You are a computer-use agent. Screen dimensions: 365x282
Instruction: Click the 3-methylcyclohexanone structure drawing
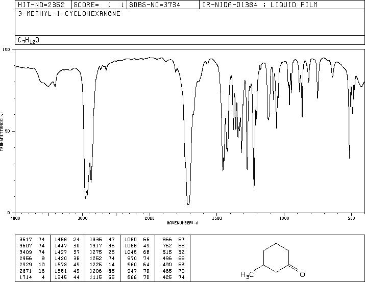click(x=273, y=260)
